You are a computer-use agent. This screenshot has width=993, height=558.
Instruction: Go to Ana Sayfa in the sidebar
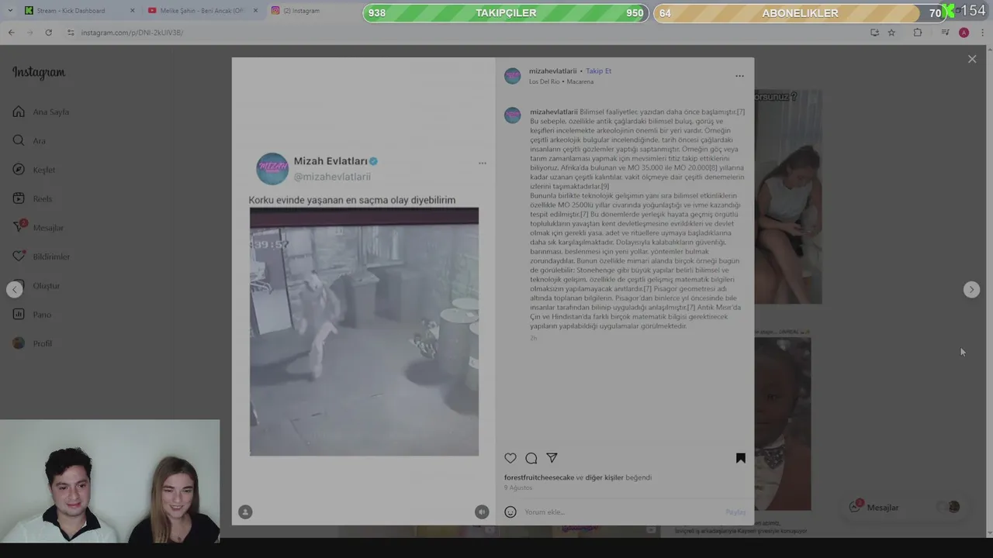[41, 112]
